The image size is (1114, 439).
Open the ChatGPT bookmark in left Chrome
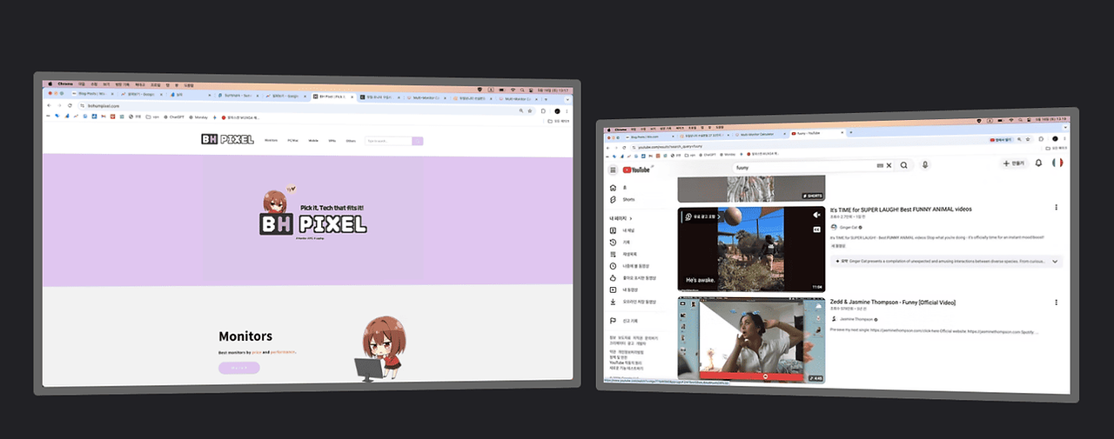176,116
